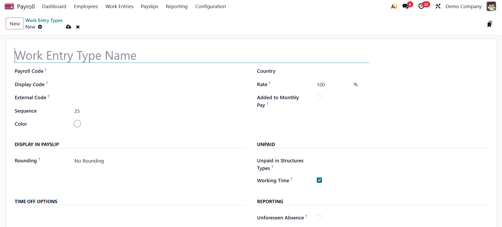502x227 pixels.
Task: Open the AI assistant icon
Action: pyautogui.click(x=394, y=6)
